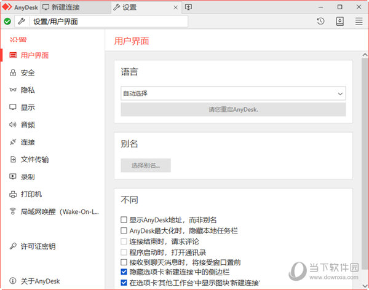The height and width of the screenshot is (290, 369).
Task: Click the monitor icon on 新建连接 tab
Action: point(46,7)
